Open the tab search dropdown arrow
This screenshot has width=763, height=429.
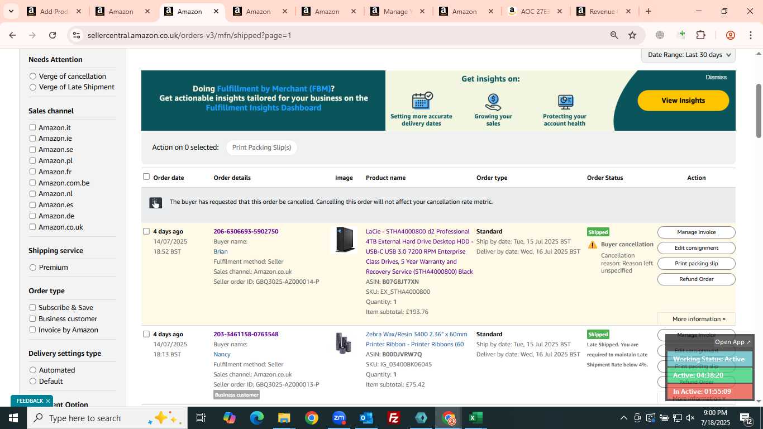(11, 11)
